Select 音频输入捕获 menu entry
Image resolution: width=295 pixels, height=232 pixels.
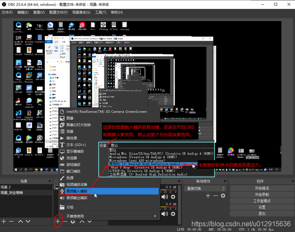(x=109, y=191)
